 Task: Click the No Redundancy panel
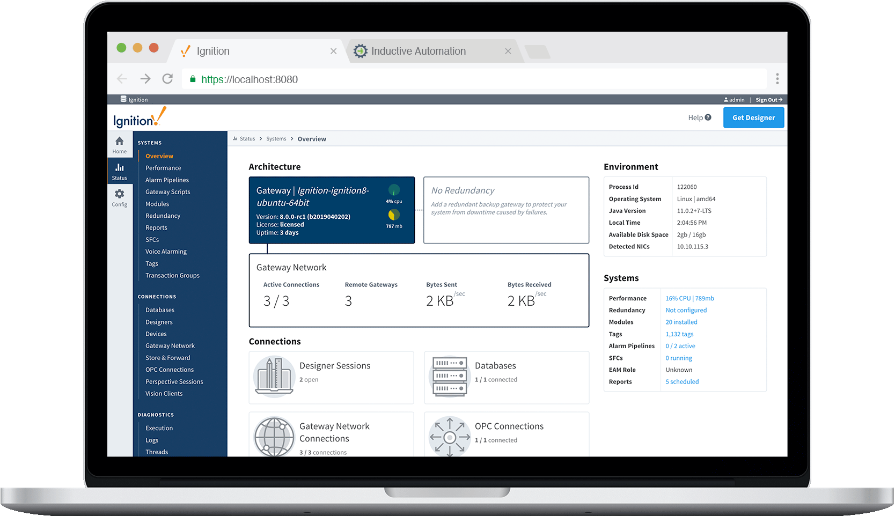(x=506, y=210)
